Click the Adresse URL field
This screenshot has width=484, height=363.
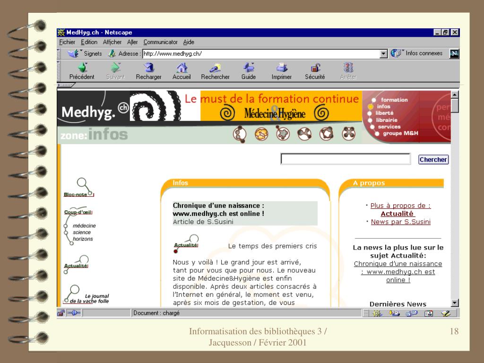[x=261, y=54]
